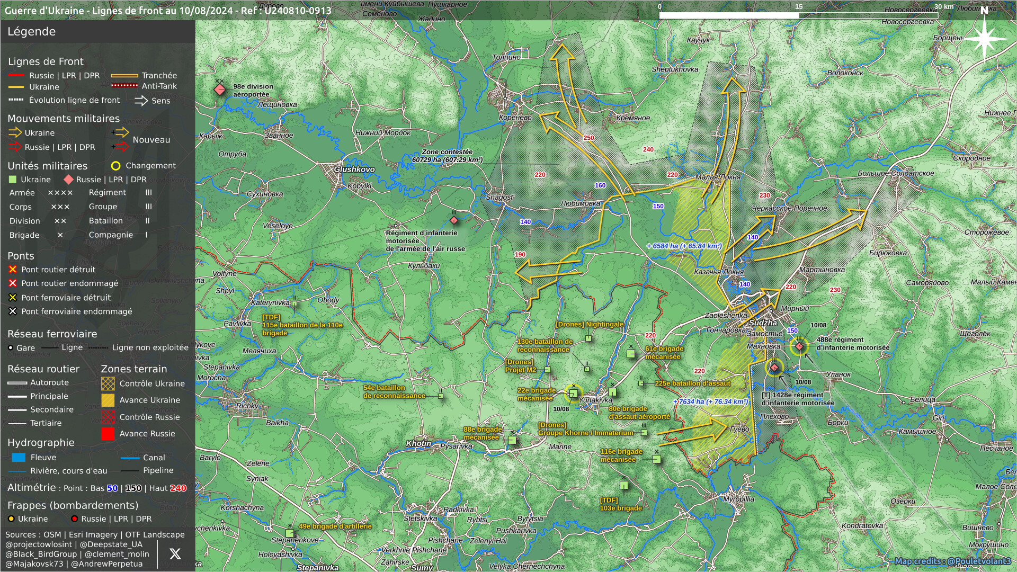Click the Pont routier détruit legend icon
Screen dimensions: 1017x572
click(x=13, y=270)
